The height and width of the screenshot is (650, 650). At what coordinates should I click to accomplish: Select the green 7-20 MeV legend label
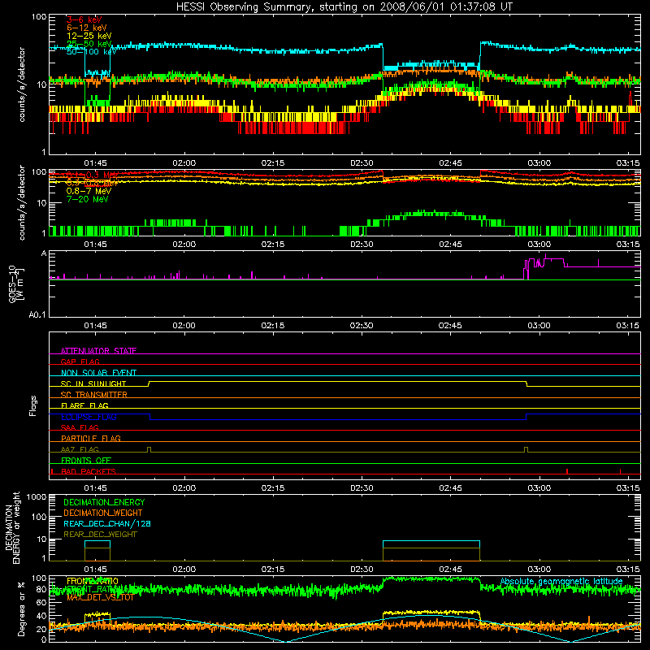click(x=87, y=199)
